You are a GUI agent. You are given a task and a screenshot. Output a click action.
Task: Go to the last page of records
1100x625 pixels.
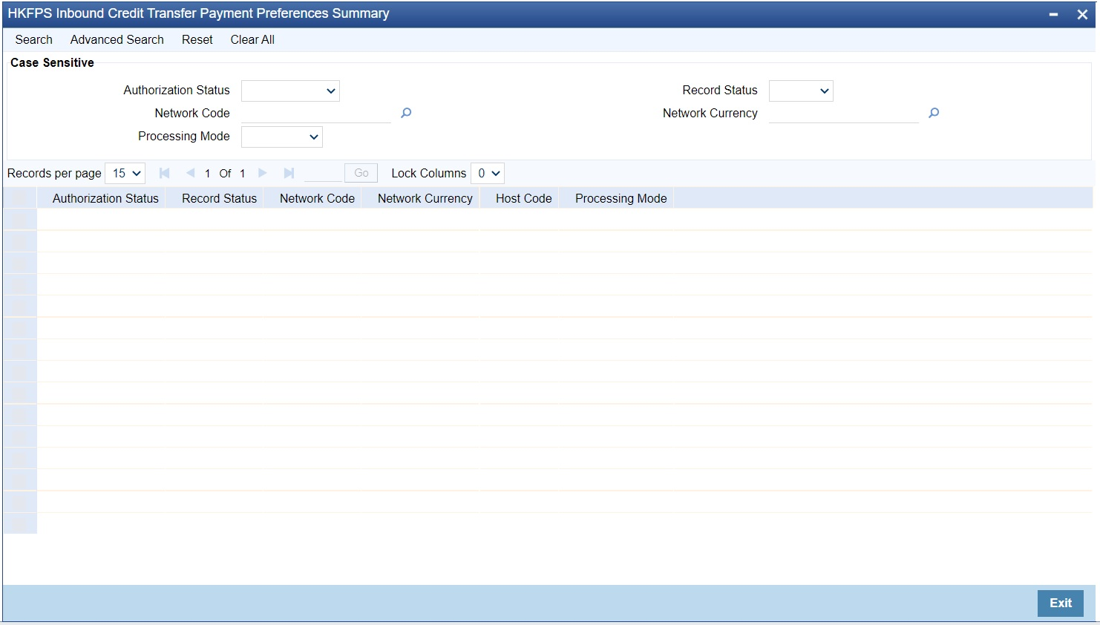289,173
